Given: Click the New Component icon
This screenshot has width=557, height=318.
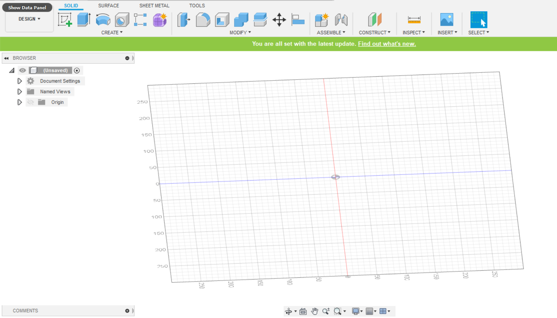Looking at the screenshot, I should [x=322, y=20].
